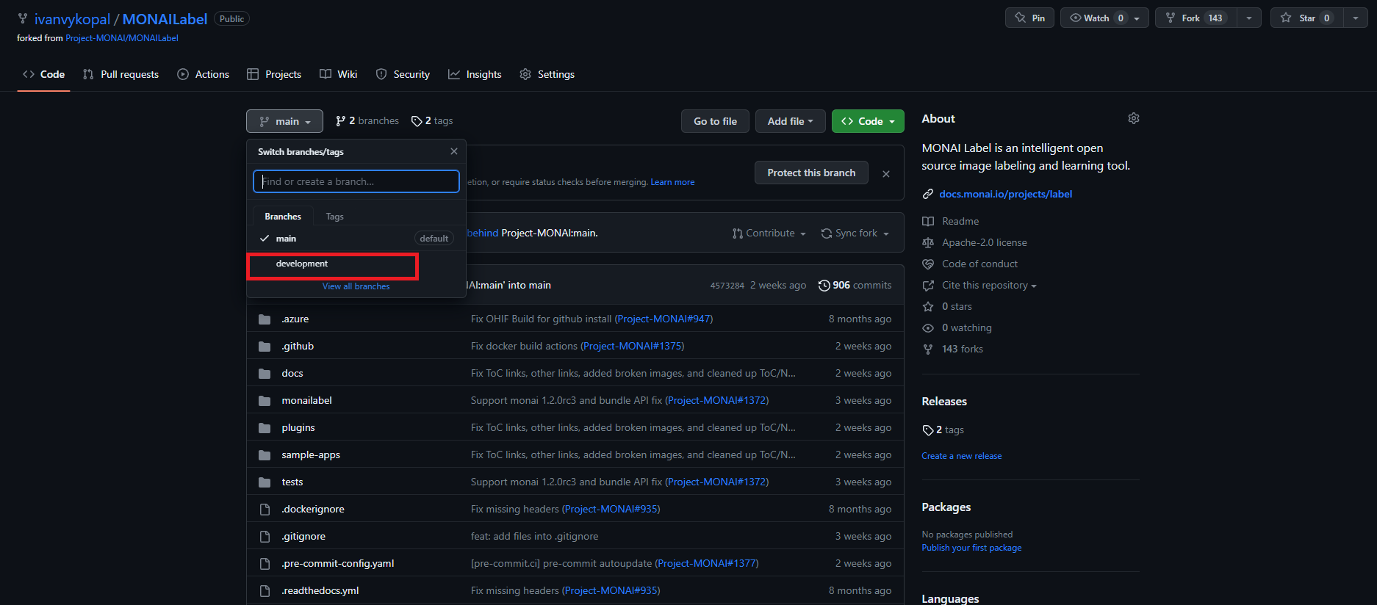Switch to Tags tab in branch popup
The height and width of the screenshot is (605, 1377).
click(334, 217)
